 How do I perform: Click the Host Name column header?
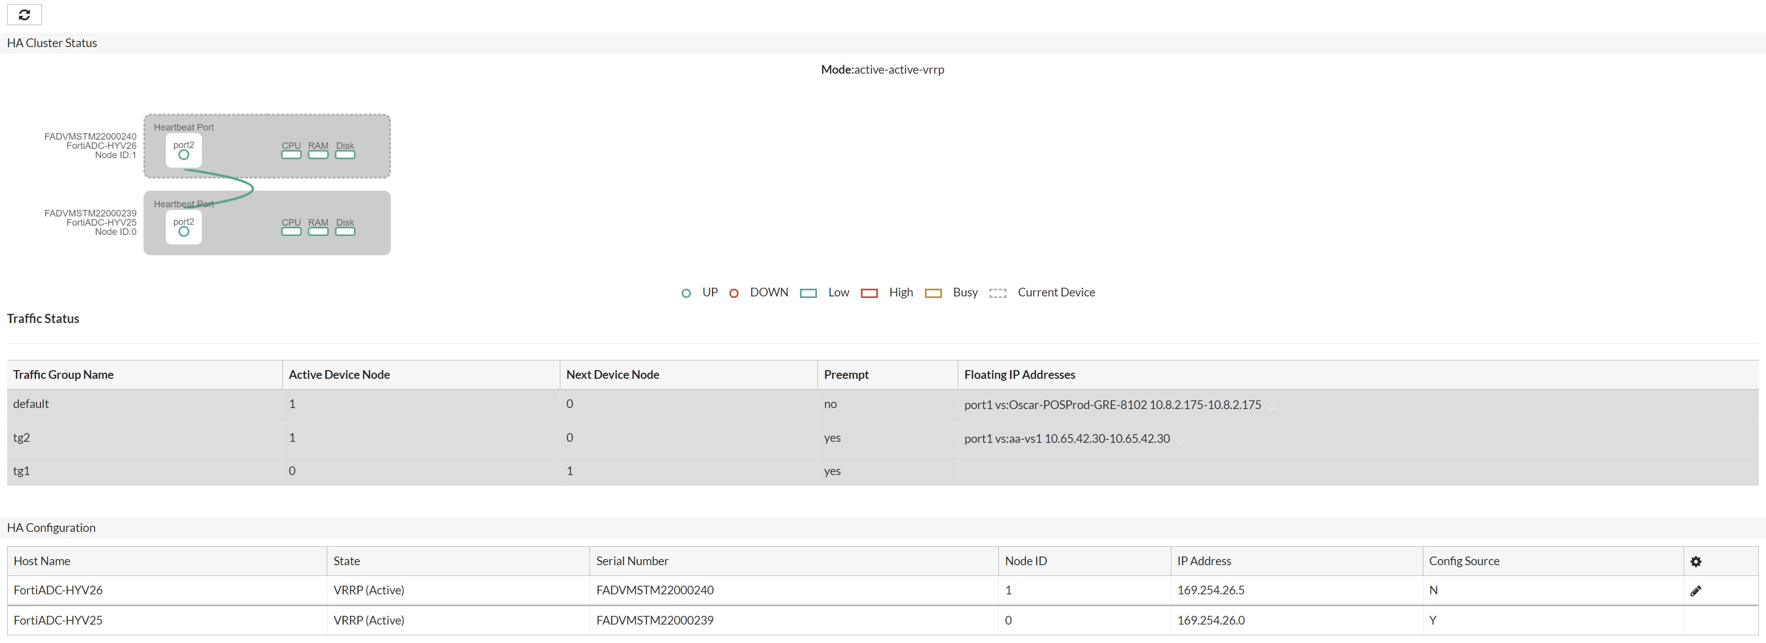click(42, 562)
